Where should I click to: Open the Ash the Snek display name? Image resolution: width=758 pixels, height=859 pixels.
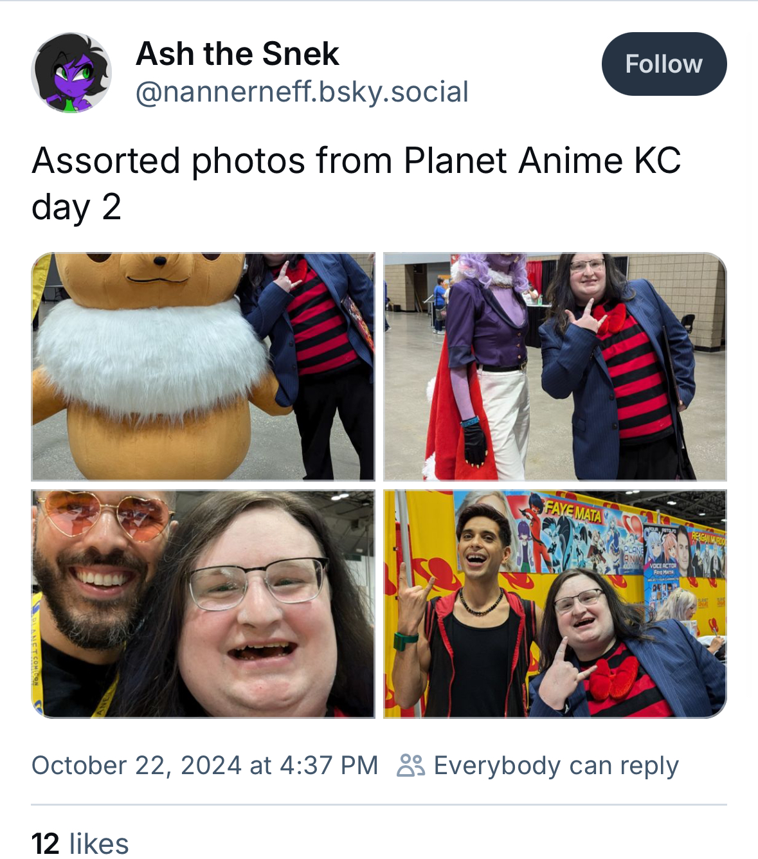(237, 53)
